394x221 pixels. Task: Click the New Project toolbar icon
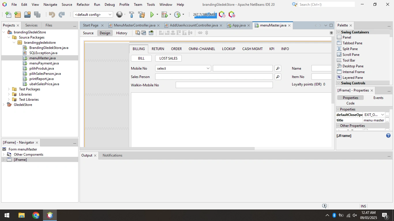(x=18, y=15)
